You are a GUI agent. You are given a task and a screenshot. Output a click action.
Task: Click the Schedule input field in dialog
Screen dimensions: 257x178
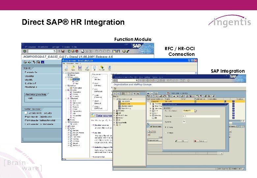(x=201, y=116)
